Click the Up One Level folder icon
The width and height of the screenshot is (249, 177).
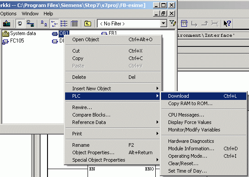[x=88, y=24]
